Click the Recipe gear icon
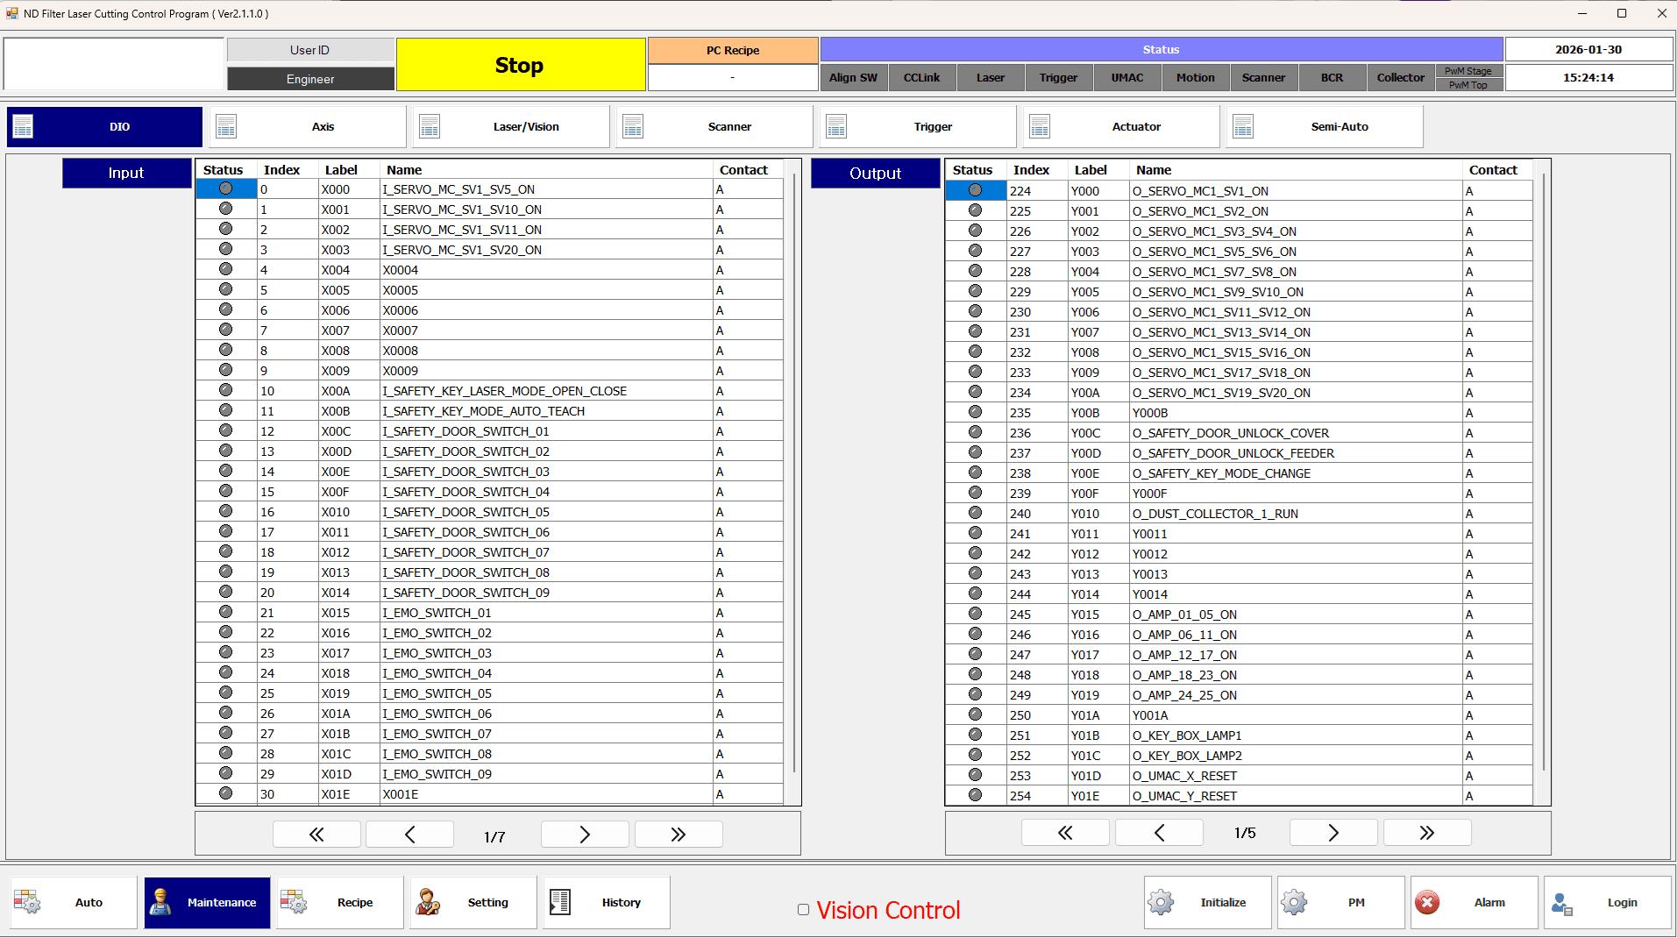 pyautogui.click(x=294, y=902)
